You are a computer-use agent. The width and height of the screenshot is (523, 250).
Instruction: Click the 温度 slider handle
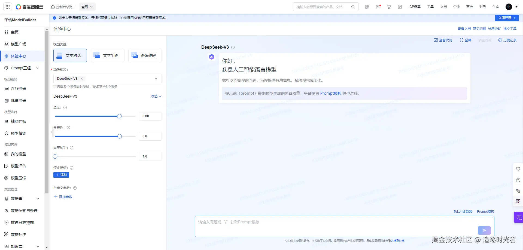[x=119, y=116]
